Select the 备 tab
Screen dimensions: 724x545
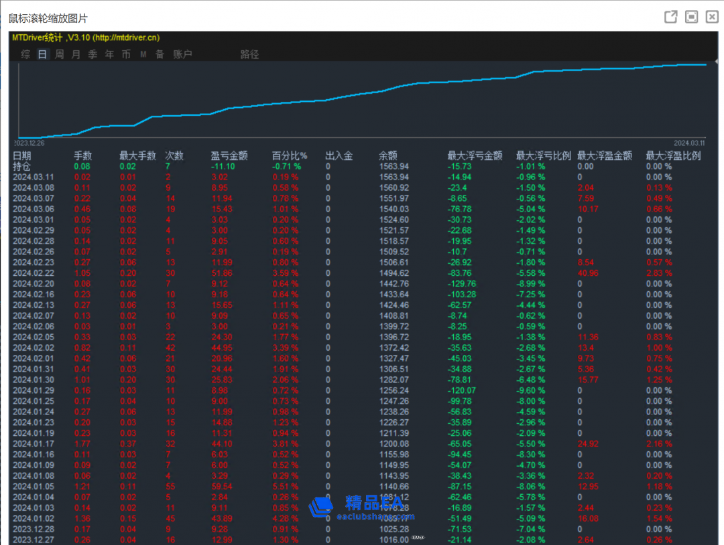(x=160, y=54)
